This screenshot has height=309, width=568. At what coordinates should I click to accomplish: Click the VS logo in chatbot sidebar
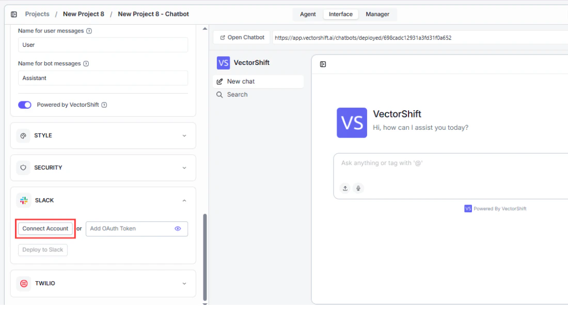click(223, 63)
